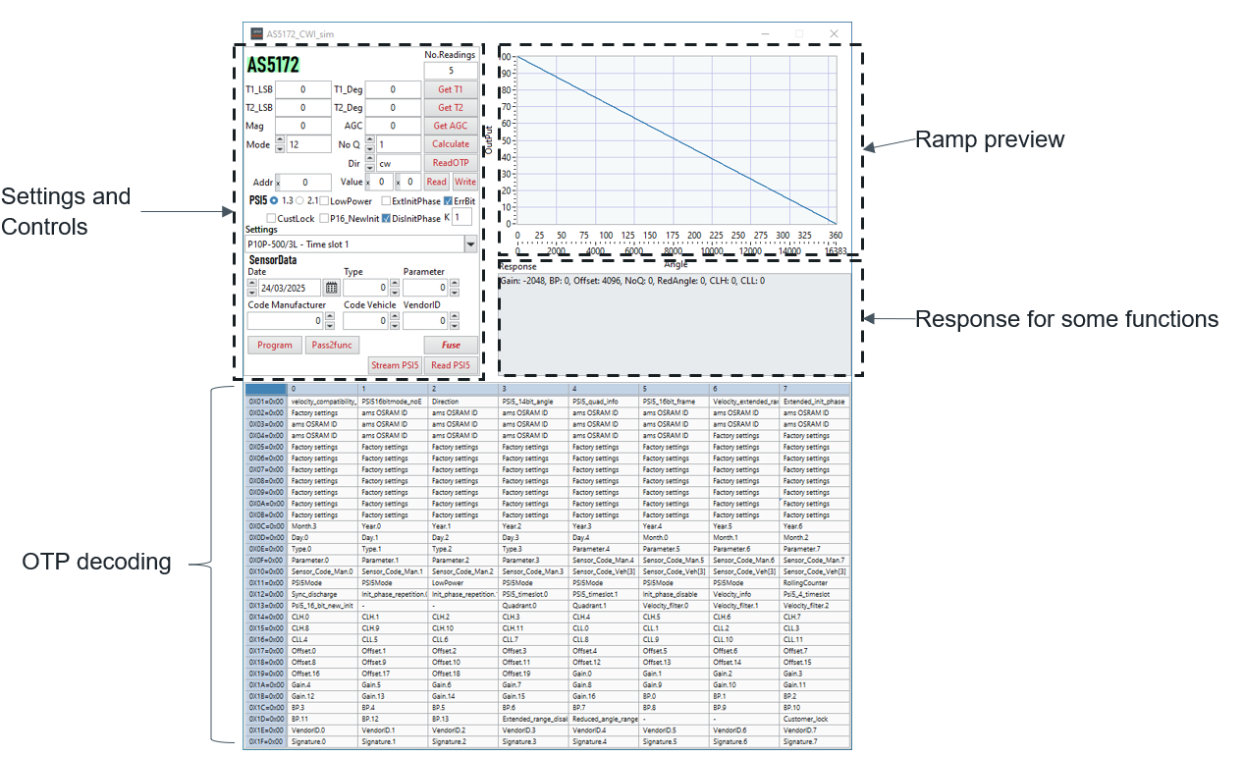Decrement the Mode value with down arrow
Viewport: 1244px width, 757px height.
(x=280, y=148)
